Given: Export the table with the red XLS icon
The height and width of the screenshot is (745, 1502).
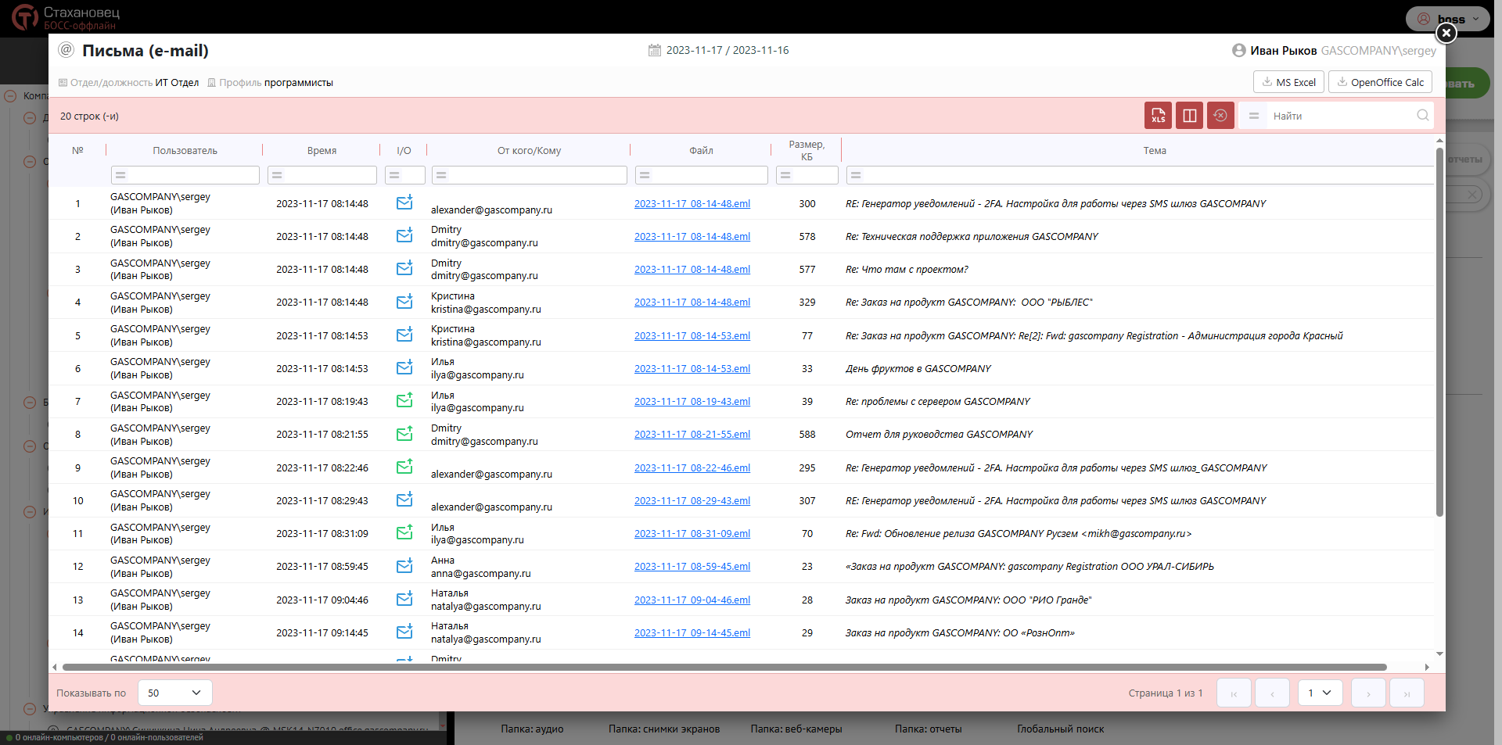Looking at the screenshot, I should (1158, 116).
